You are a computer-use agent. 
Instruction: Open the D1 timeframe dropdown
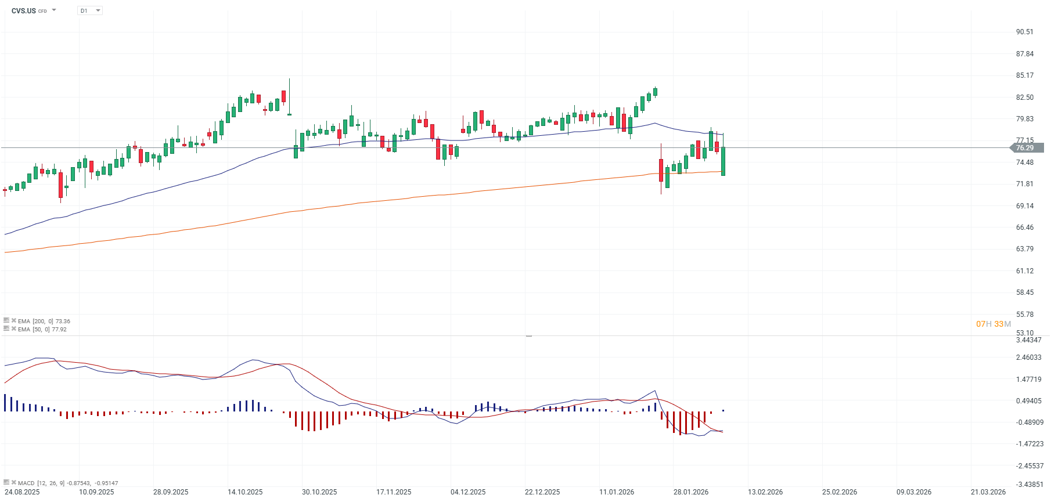(90, 10)
